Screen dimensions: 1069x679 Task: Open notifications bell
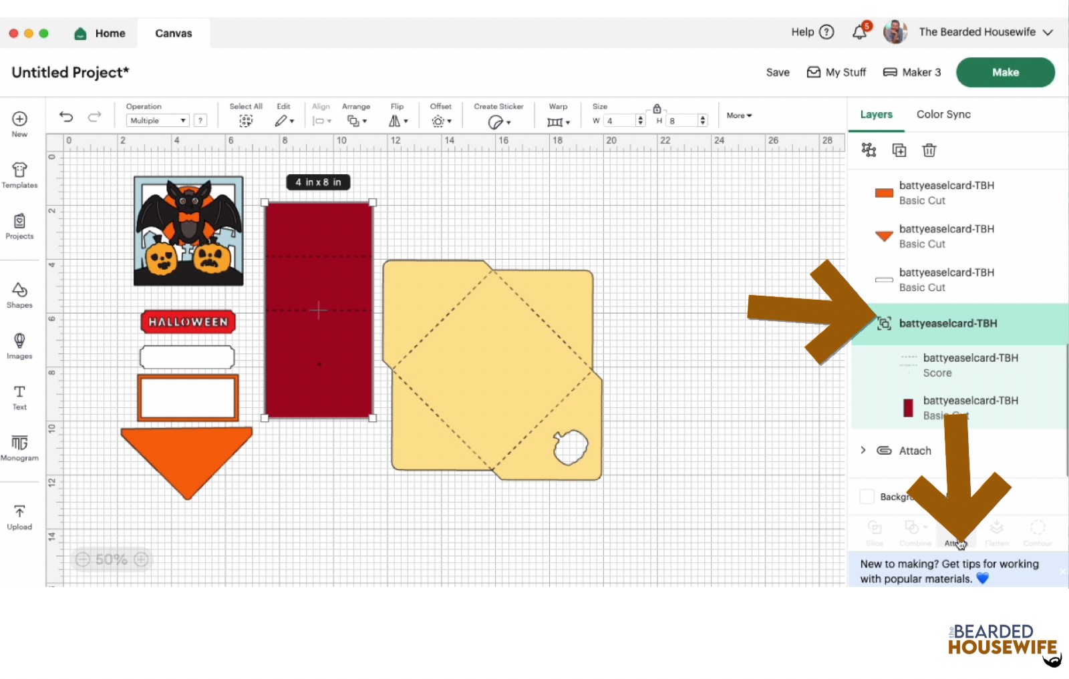pyautogui.click(x=860, y=32)
